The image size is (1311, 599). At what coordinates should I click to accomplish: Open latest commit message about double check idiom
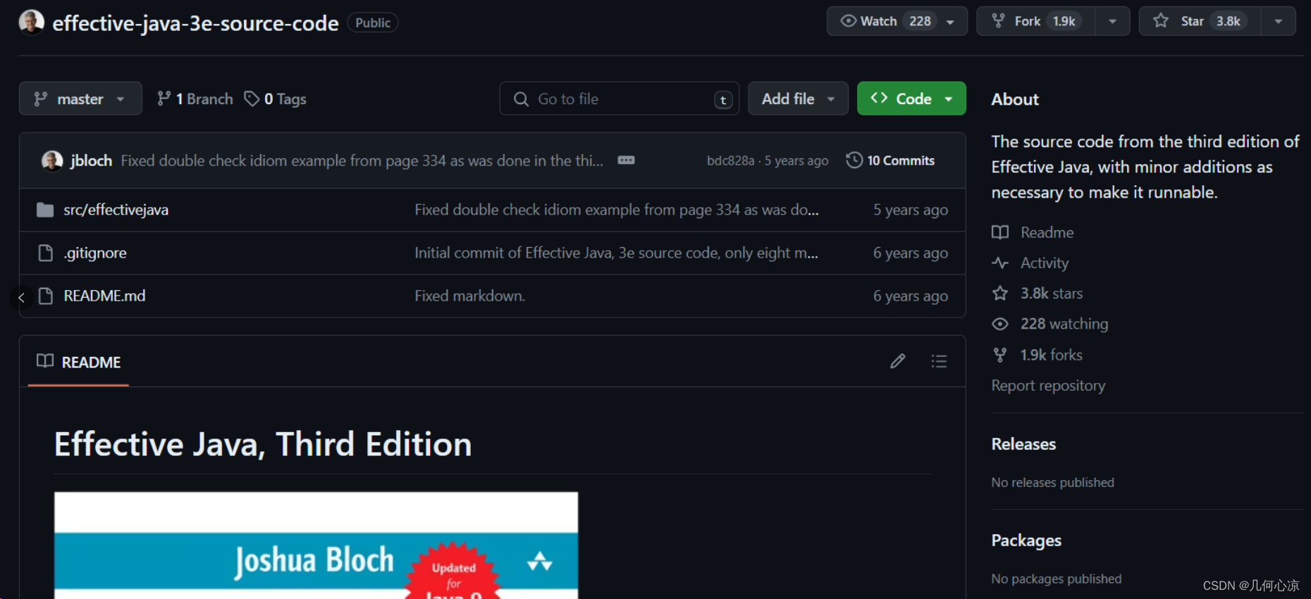pyautogui.click(x=362, y=160)
